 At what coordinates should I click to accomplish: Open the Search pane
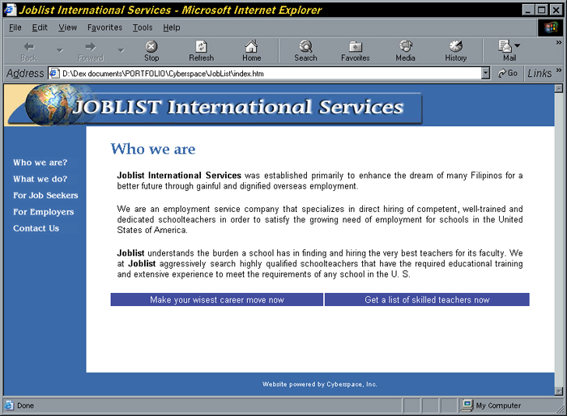305,51
